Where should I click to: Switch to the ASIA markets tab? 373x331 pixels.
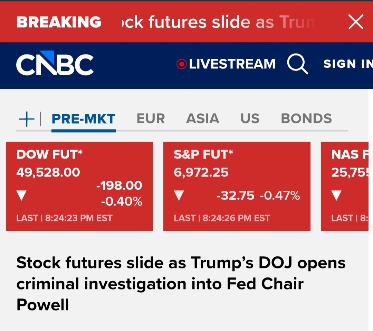click(x=203, y=119)
